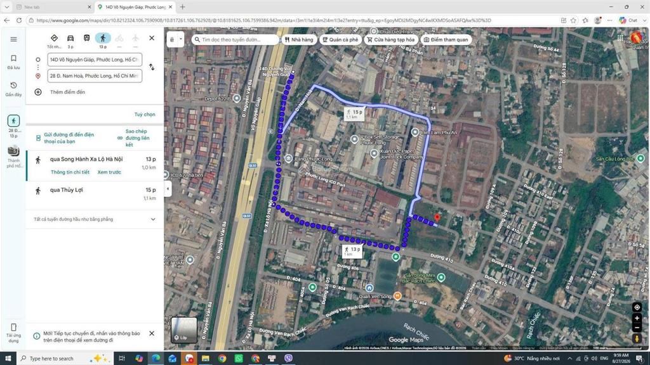Dismiss the phone notification tip
The height and width of the screenshot is (365, 650).
click(152, 333)
